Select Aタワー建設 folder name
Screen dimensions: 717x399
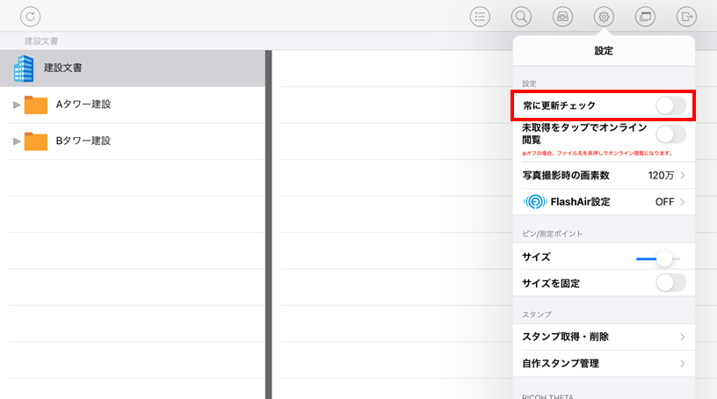(x=83, y=105)
